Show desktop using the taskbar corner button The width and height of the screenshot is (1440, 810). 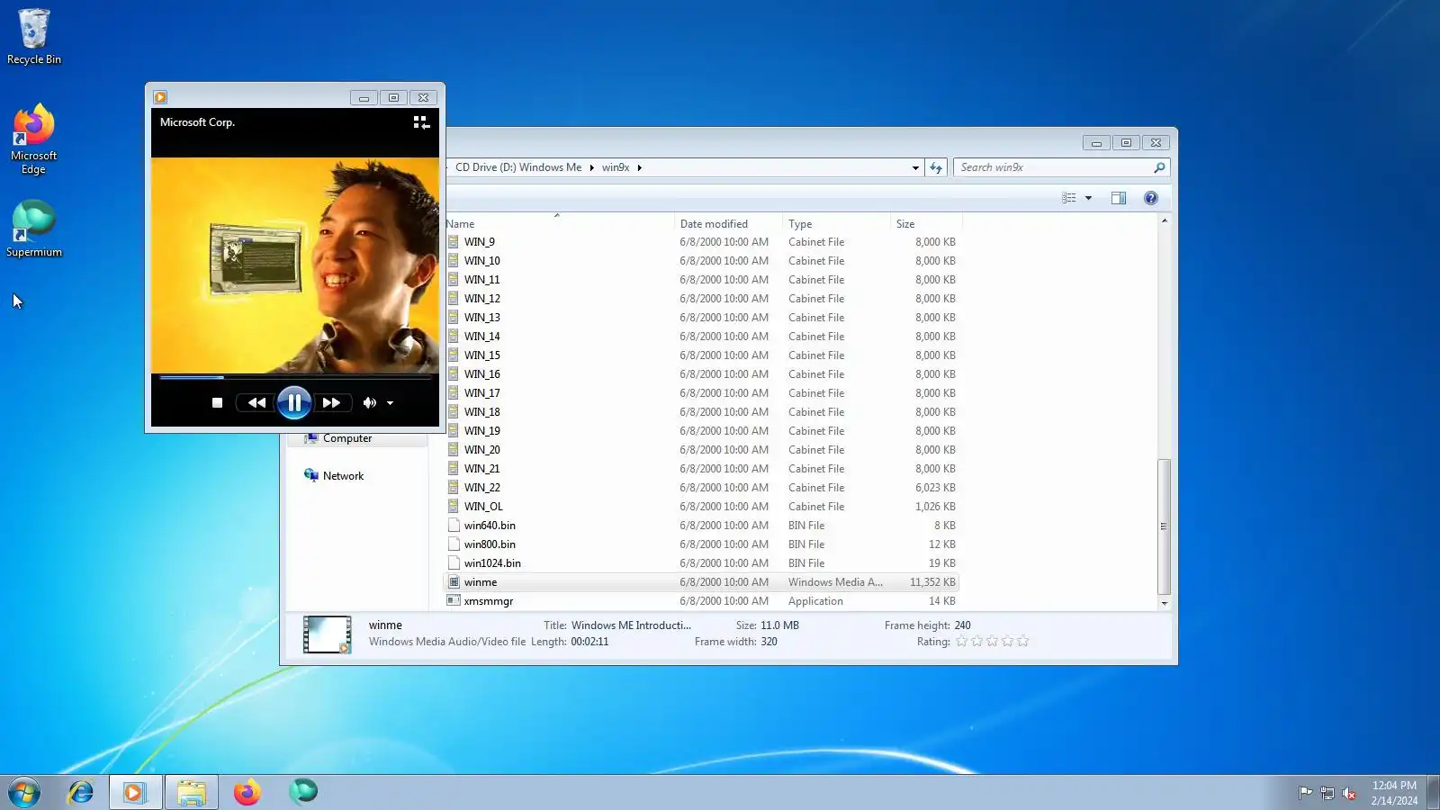(1433, 793)
